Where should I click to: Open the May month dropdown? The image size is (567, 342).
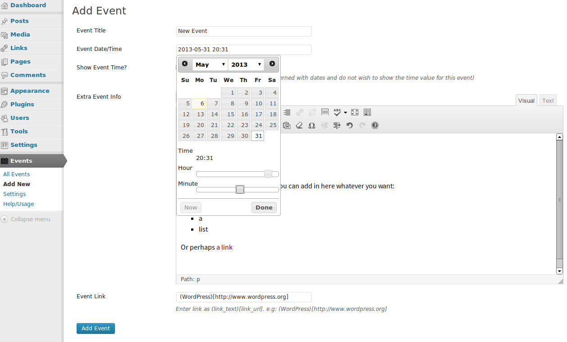coord(210,64)
